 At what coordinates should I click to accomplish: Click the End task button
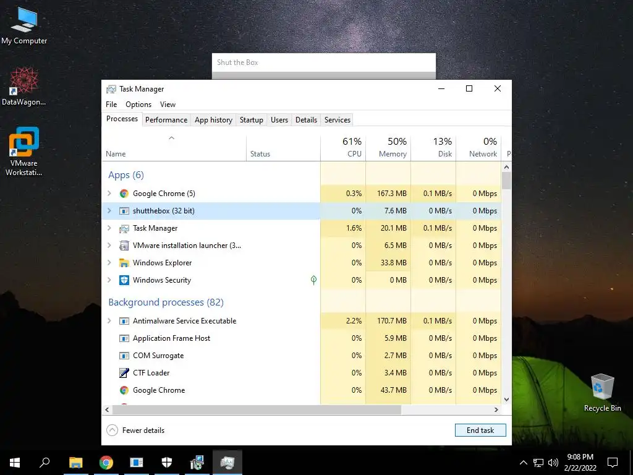pyautogui.click(x=480, y=430)
